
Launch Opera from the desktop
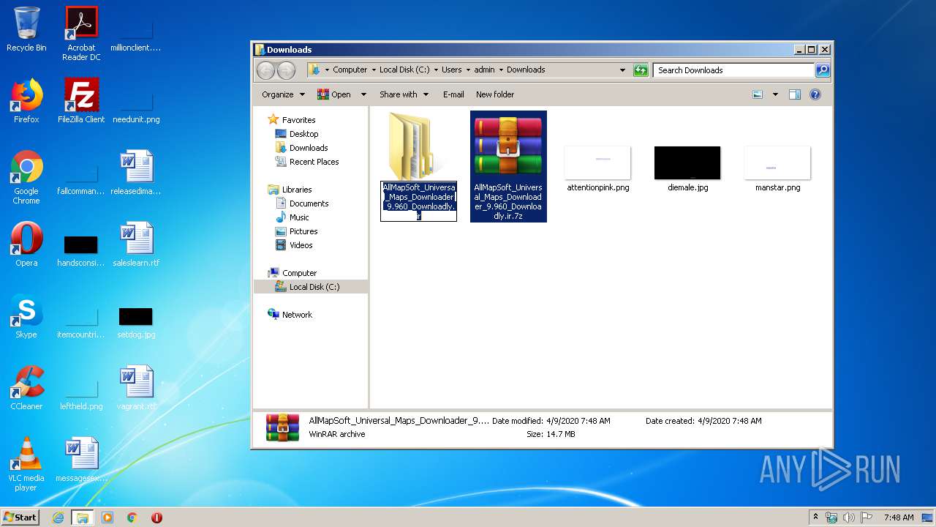pyautogui.click(x=26, y=244)
